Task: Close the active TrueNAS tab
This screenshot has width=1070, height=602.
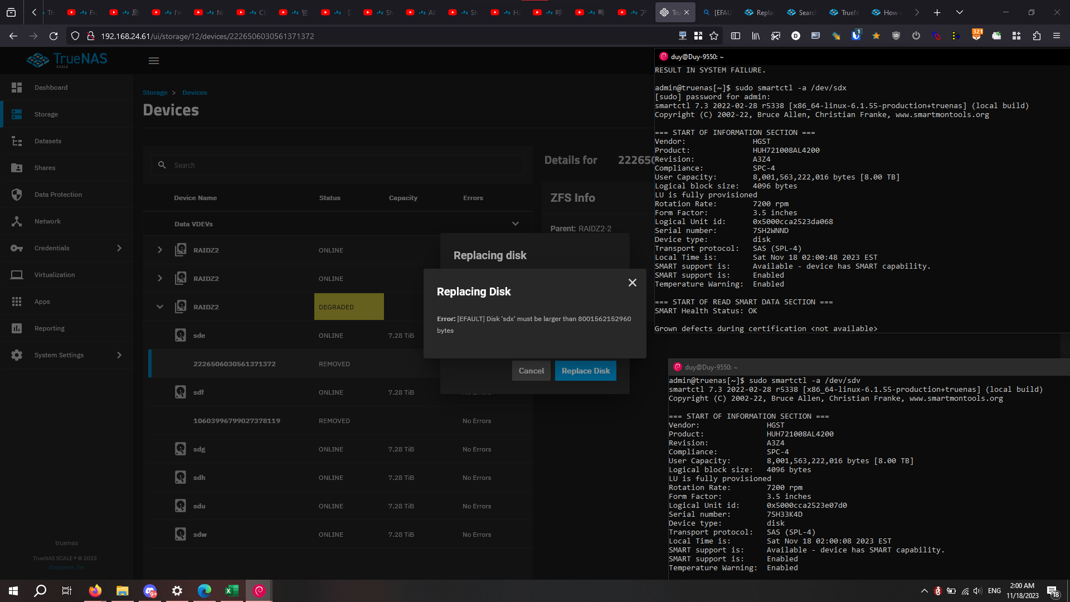Action: 687,12
